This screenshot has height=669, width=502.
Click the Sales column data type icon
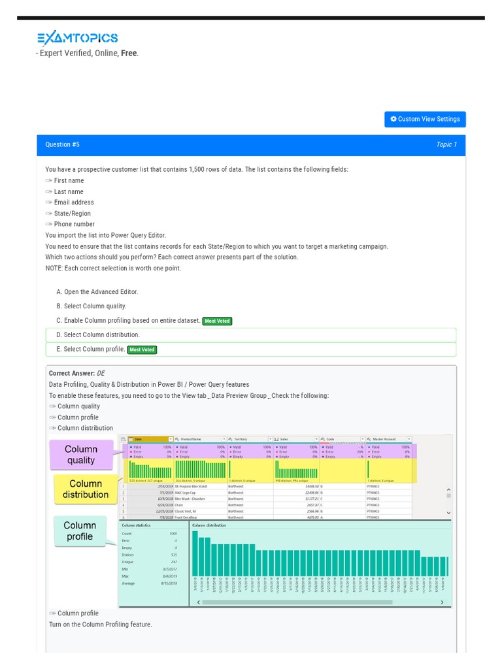point(276,439)
